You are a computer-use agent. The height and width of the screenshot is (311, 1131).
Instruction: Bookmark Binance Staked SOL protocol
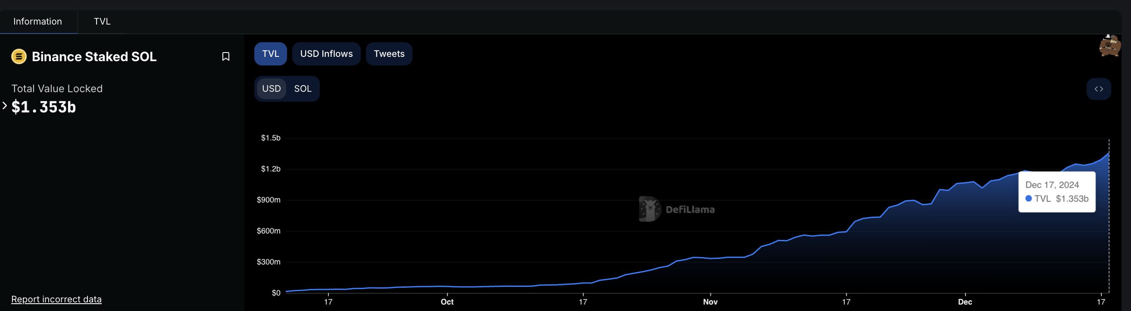tap(226, 56)
